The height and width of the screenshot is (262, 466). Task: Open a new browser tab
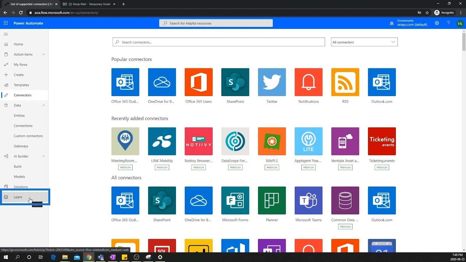coord(123,4)
